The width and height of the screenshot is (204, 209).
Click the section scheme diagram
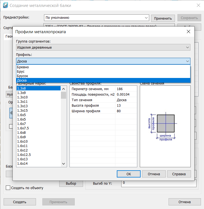(x=165, y=126)
